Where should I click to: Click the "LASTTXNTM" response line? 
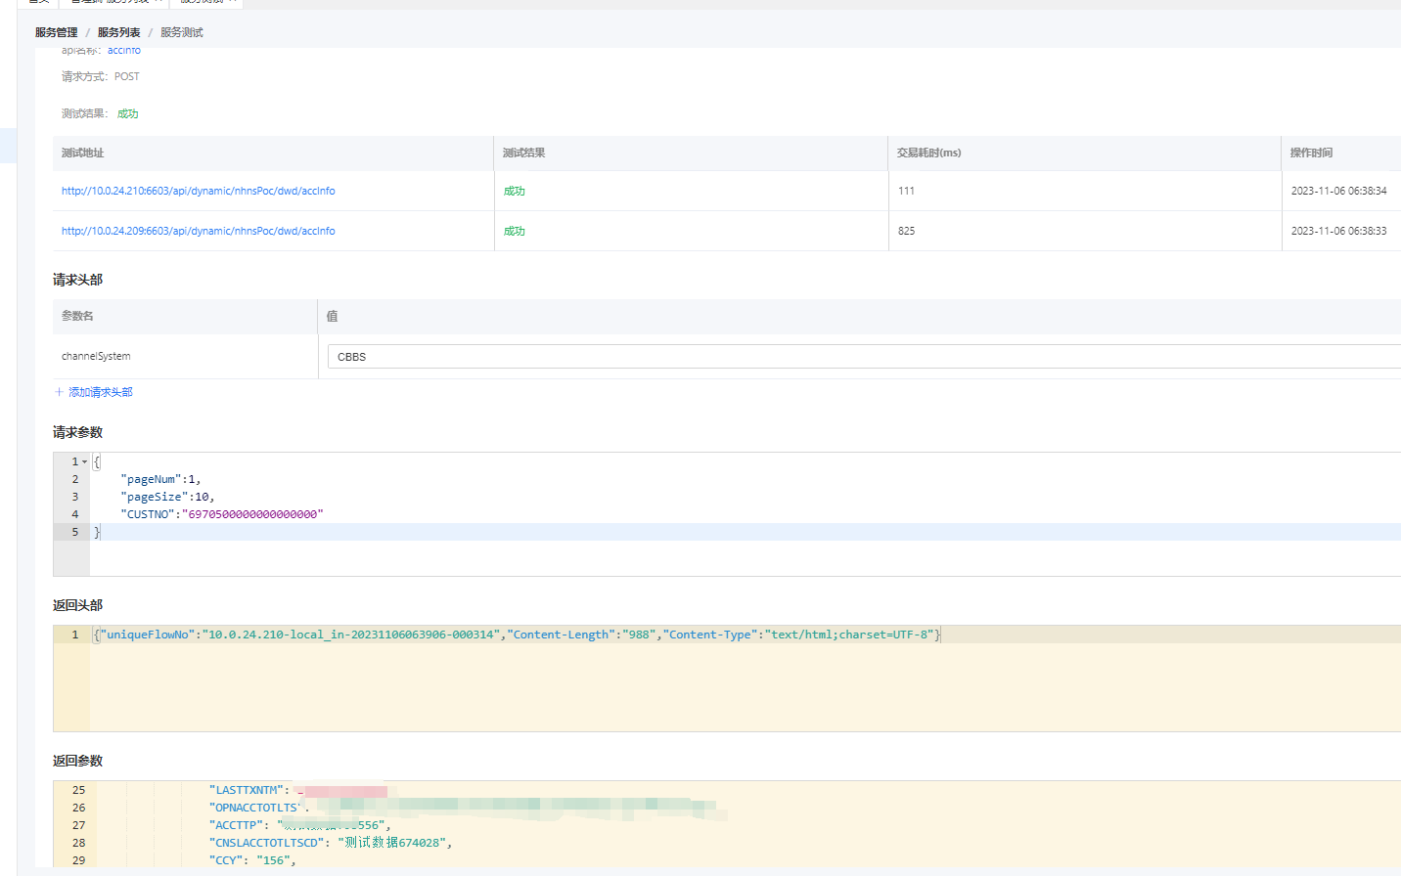tap(298, 790)
